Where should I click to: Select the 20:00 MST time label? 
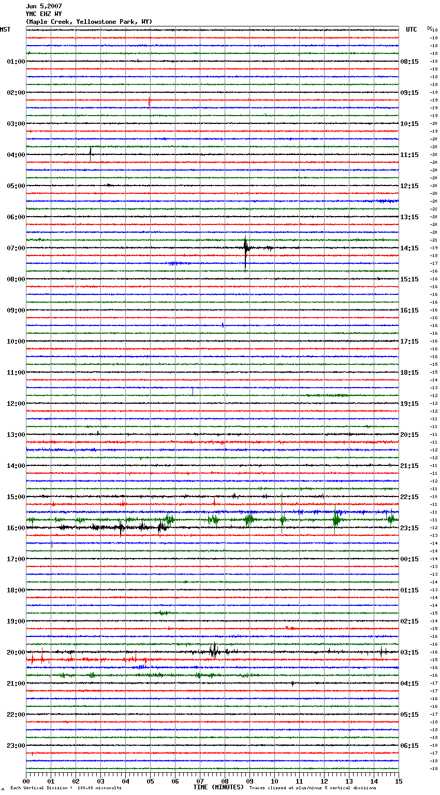pyautogui.click(x=16, y=652)
